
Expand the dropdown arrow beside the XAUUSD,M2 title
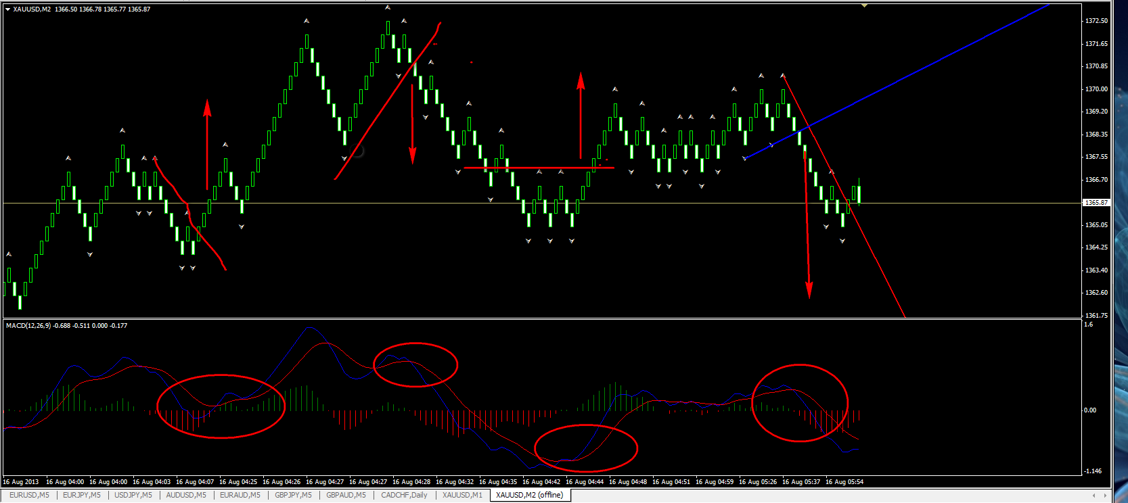(x=7, y=9)
